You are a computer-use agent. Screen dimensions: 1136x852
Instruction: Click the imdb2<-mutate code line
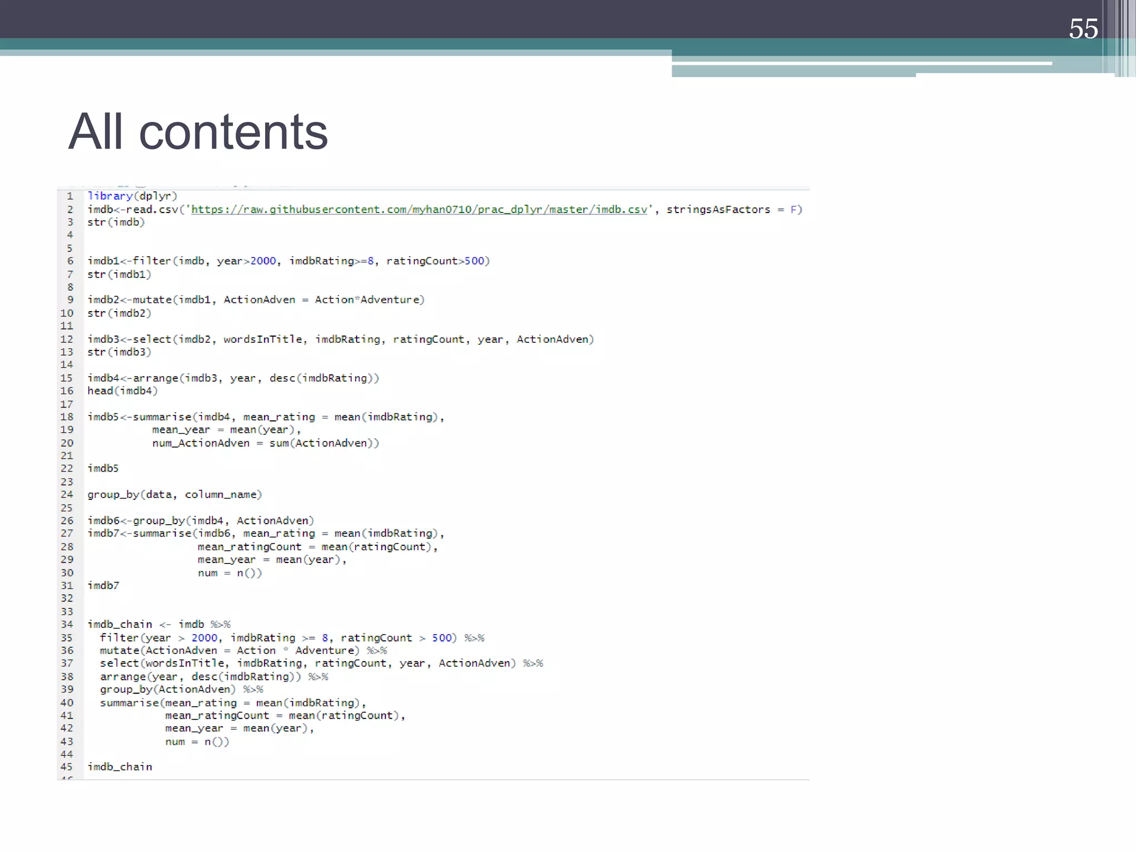(256, 300)
